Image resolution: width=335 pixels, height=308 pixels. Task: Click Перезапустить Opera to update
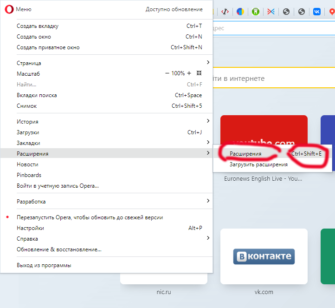pyautogui.click(x=106, y=217)
